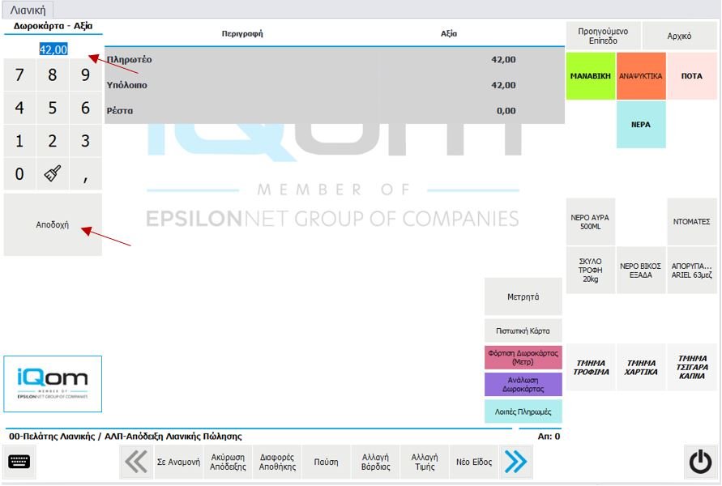Choose Μετρητά cash payment
Viewport: 722px width, 486px height.
[x=523, y=296]
